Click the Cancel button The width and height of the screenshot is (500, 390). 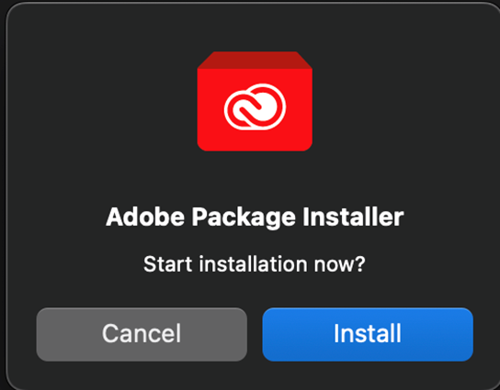(142, 334)
